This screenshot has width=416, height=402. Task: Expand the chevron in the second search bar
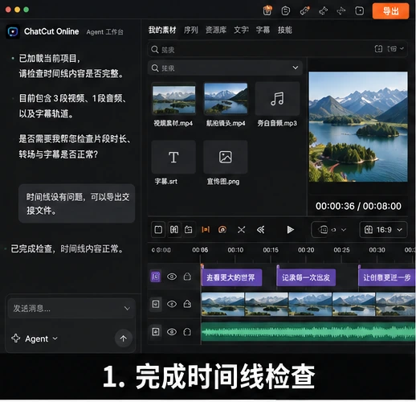[x=296, y=68]
